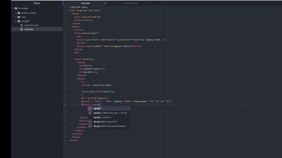The height and width of the screenshot is (158, 282).
Task: Select the crud folder name
Action: [x=23, y=17]
